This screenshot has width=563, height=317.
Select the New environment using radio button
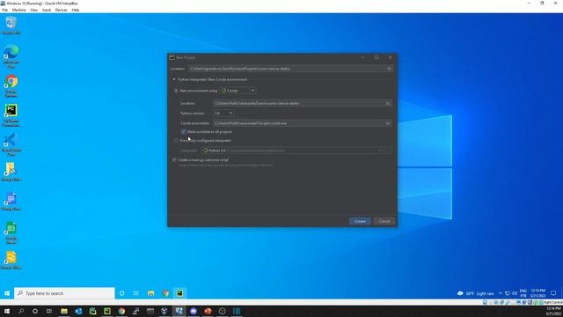[x=176, y=91]
